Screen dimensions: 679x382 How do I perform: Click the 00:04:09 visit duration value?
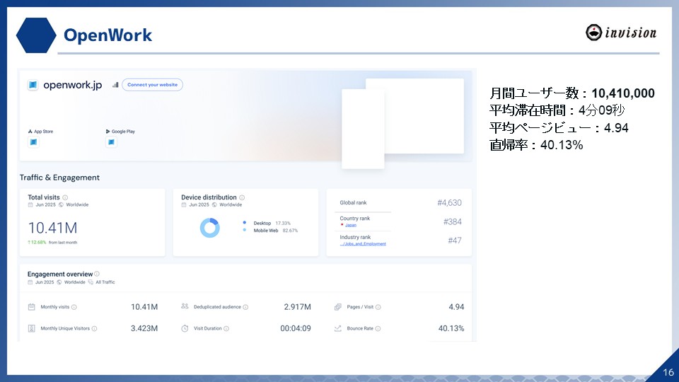click(x=296, y=329)
